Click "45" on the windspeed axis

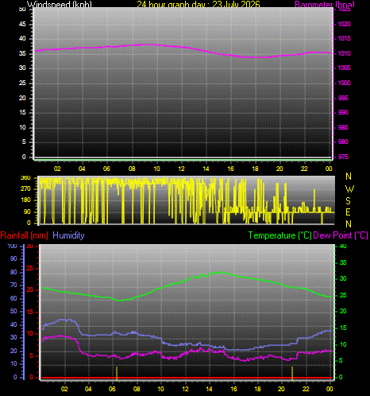22,24
